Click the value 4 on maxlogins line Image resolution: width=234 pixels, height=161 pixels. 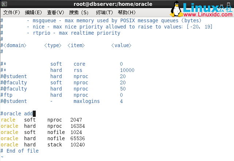pos(121,101)
